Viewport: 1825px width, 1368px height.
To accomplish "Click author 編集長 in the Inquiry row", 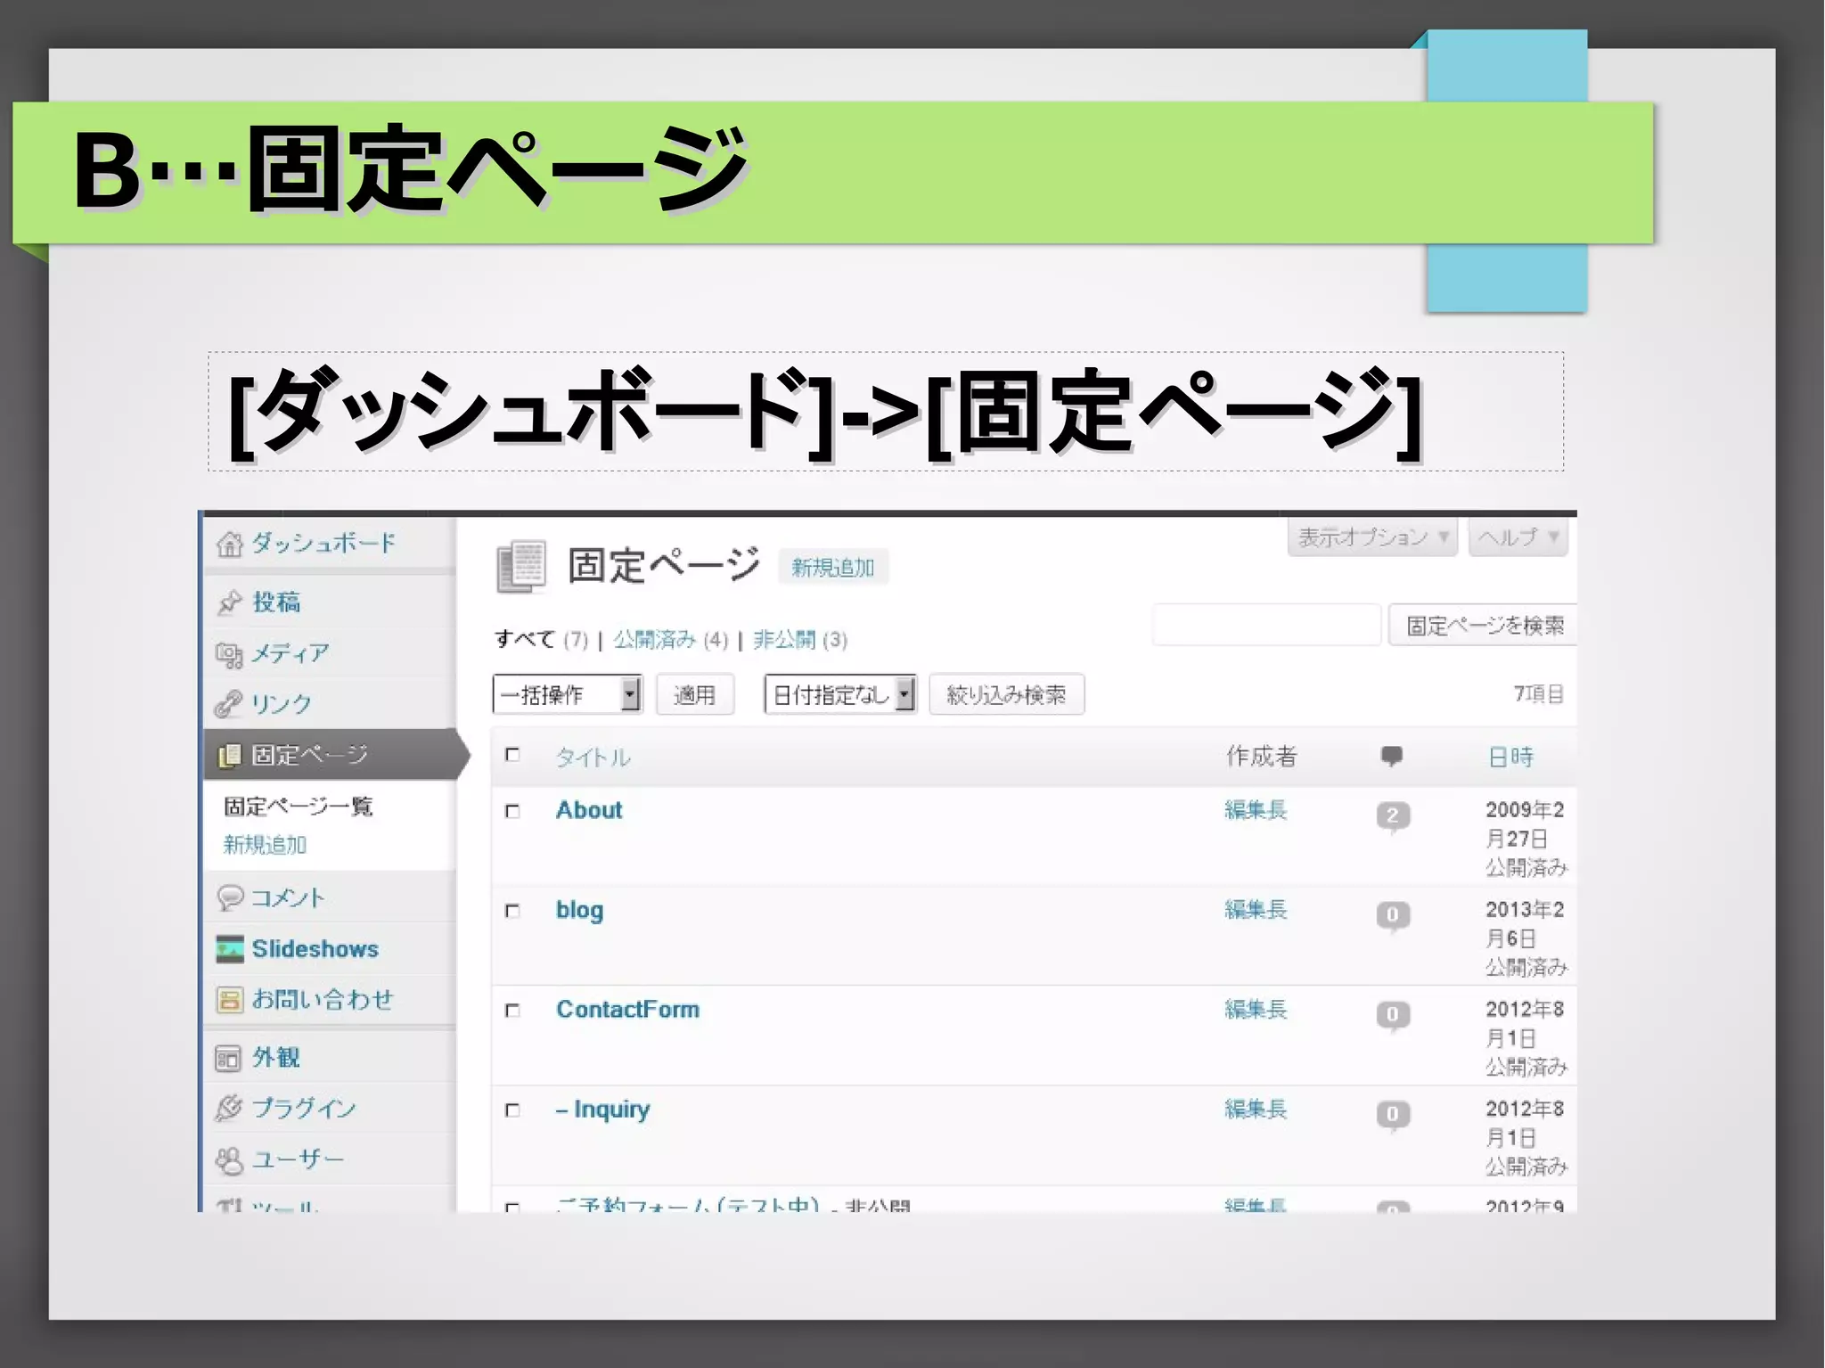I will [x=1256, y=1110].
